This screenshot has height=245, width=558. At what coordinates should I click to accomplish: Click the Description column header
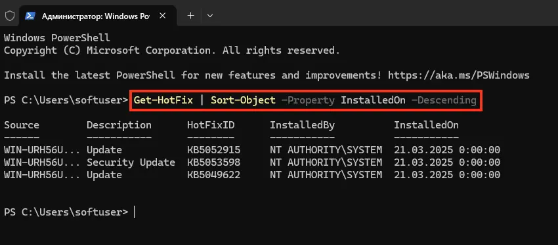click(119, 125)
